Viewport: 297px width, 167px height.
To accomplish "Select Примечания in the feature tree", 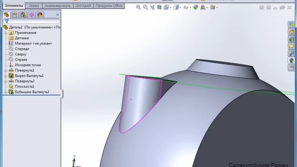I will pos(26,33).
